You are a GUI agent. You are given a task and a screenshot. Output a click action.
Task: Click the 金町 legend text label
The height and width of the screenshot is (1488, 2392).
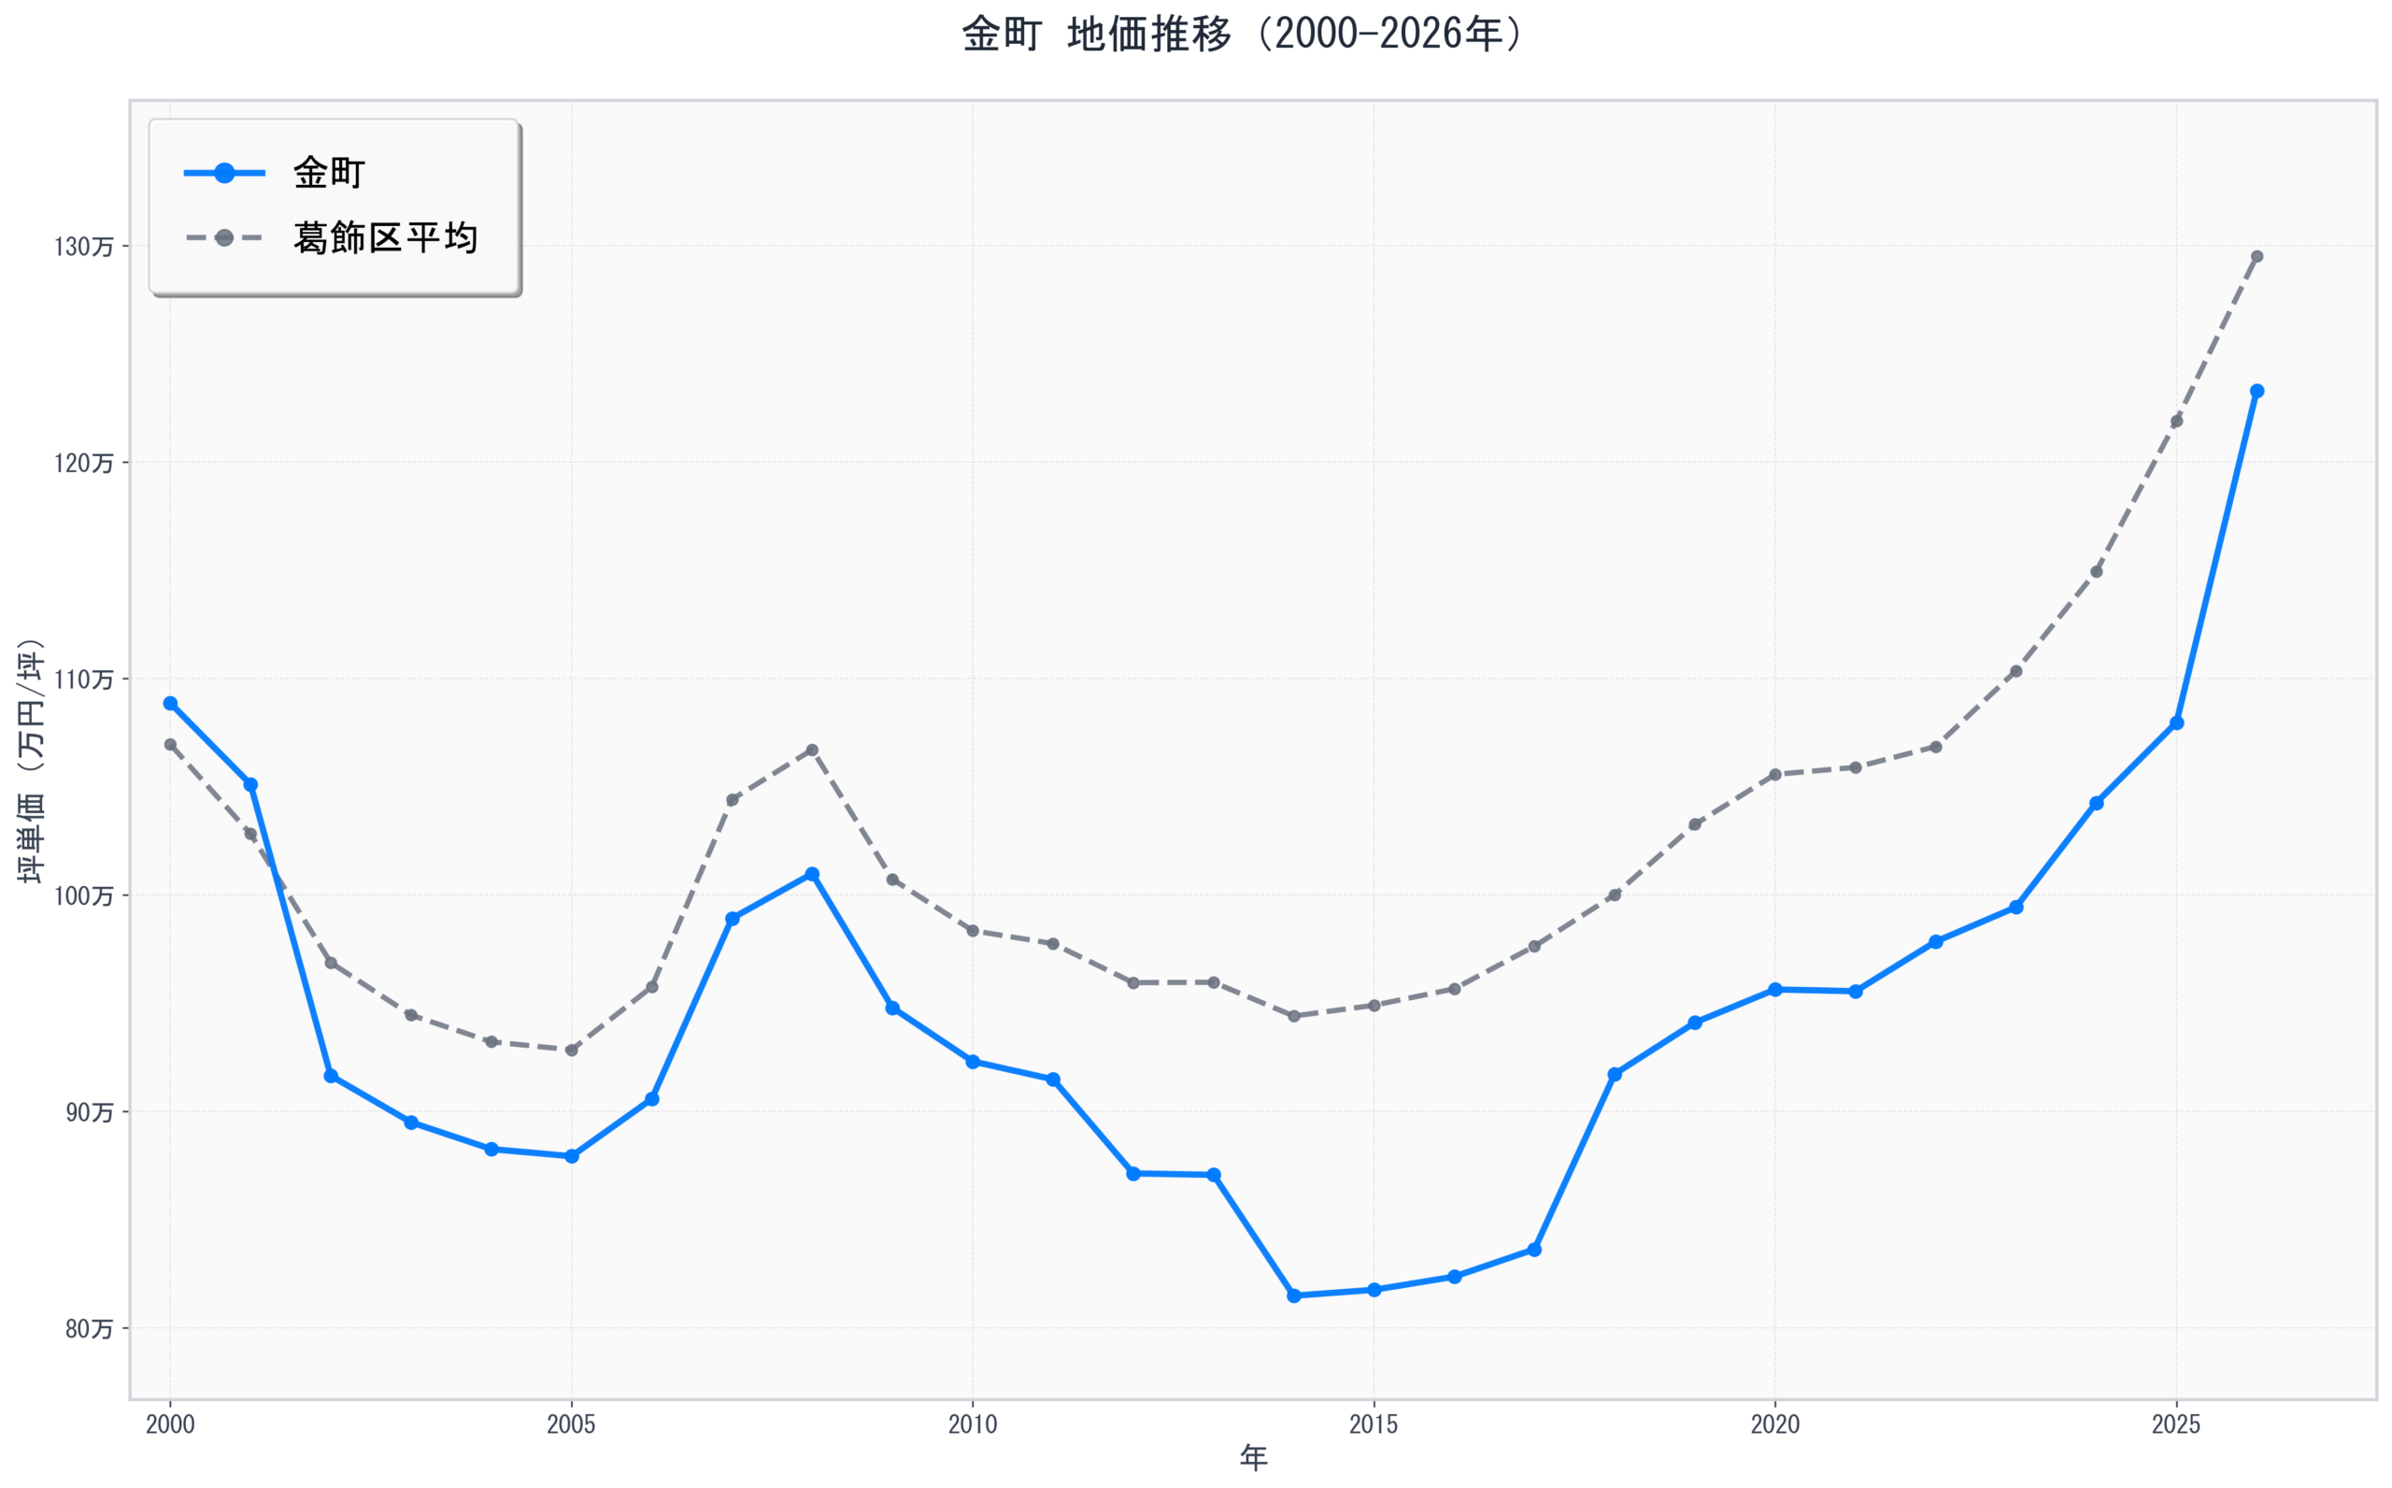click(x=330, y=173)
